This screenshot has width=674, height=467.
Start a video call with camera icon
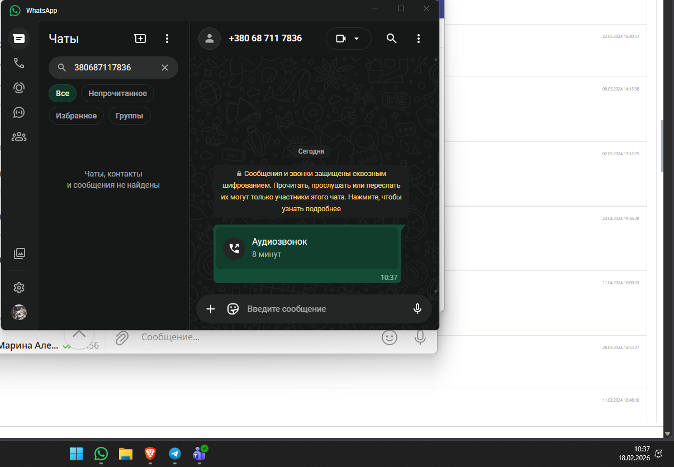click(340, 39)
